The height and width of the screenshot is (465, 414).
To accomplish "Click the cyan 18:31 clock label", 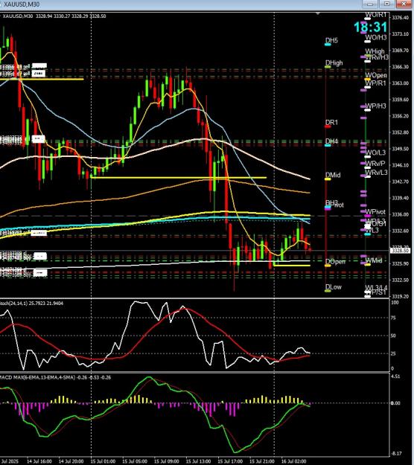I will point(370,28).
